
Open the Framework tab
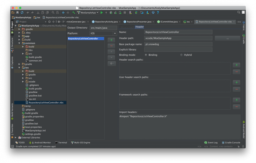tap(127, 27)
